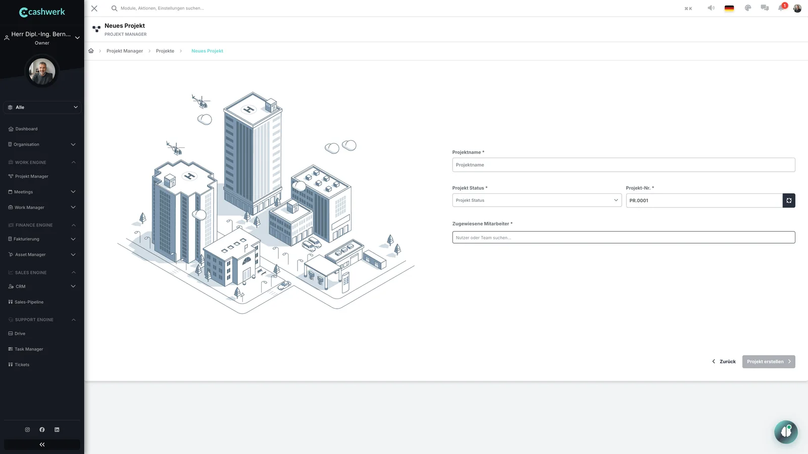Click the Projekt erstellen button

point(769,362)
